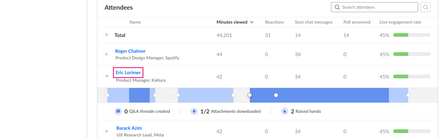448x138 pixels.
Task: Click the search magnifier button
Action: (x=425, y=7)
